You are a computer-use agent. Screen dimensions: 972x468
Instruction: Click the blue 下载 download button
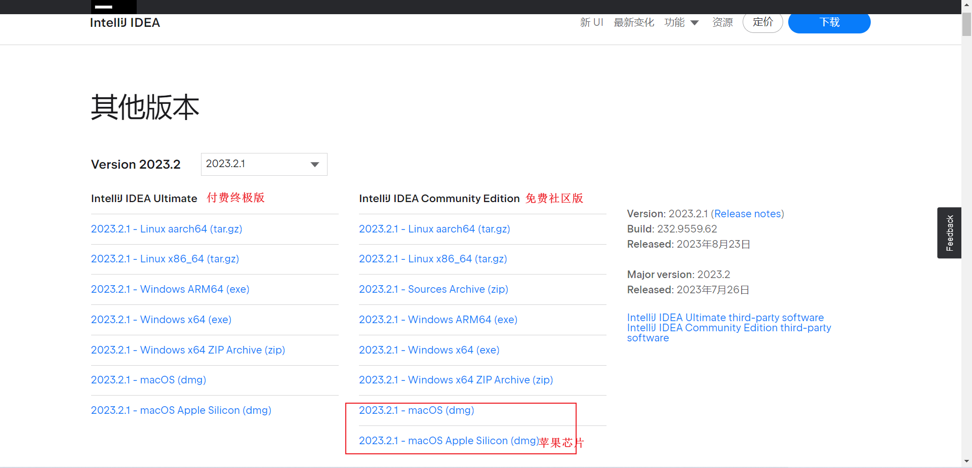[829, 22]
